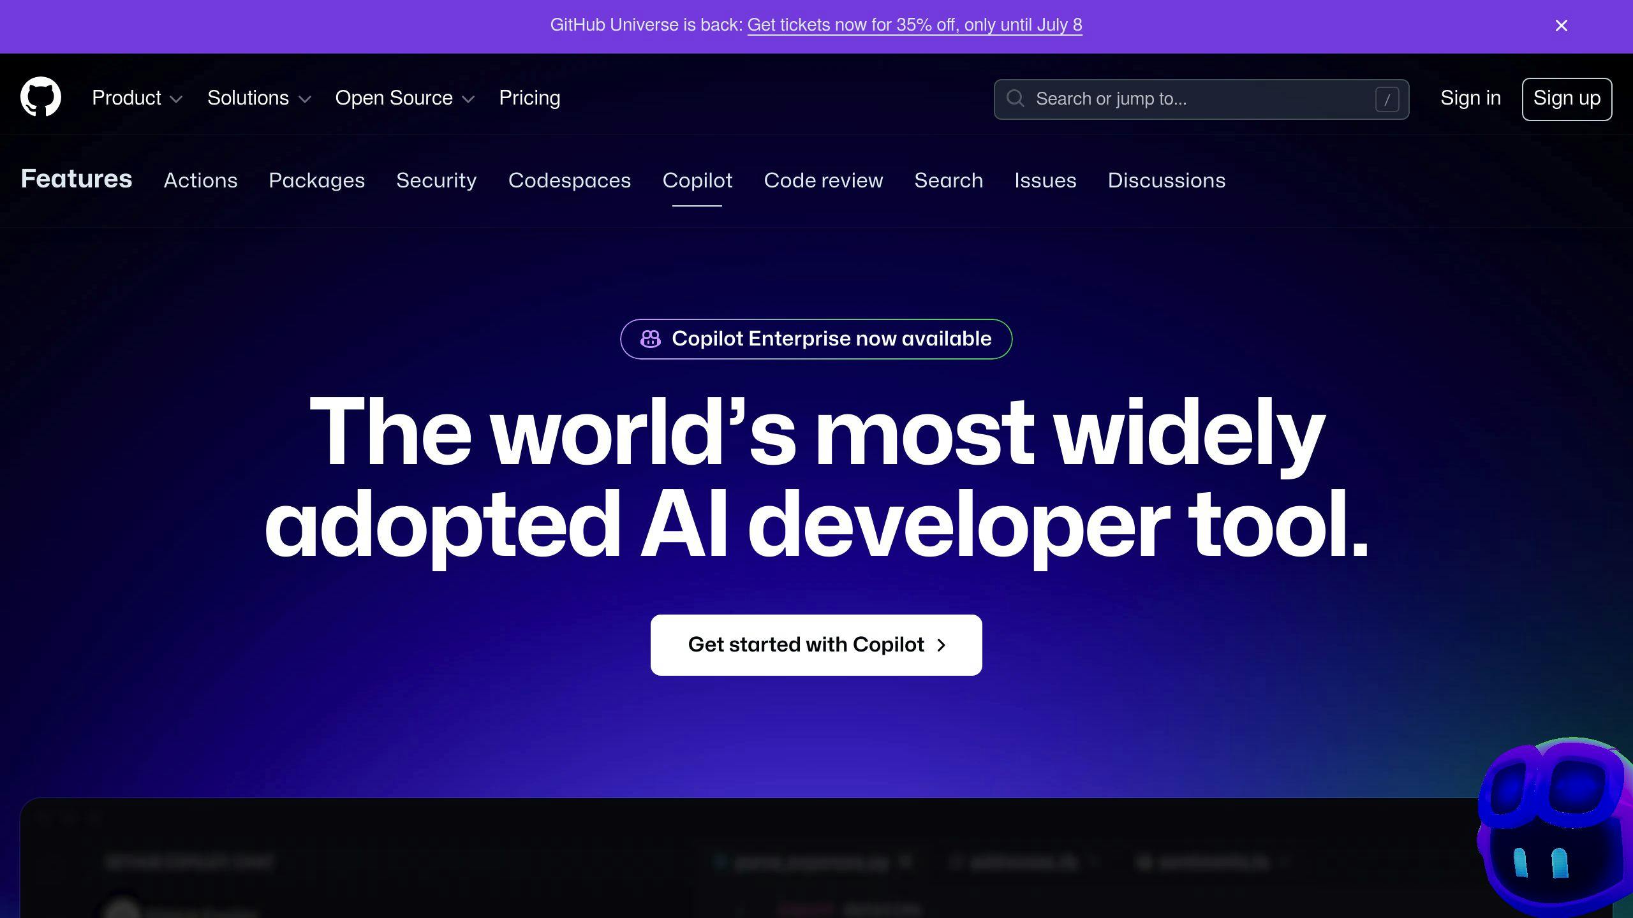Click the Copilot feature icon in announcement
Image resolution: width=1633 pixels, height=918 pixels.
click(651, 339)
